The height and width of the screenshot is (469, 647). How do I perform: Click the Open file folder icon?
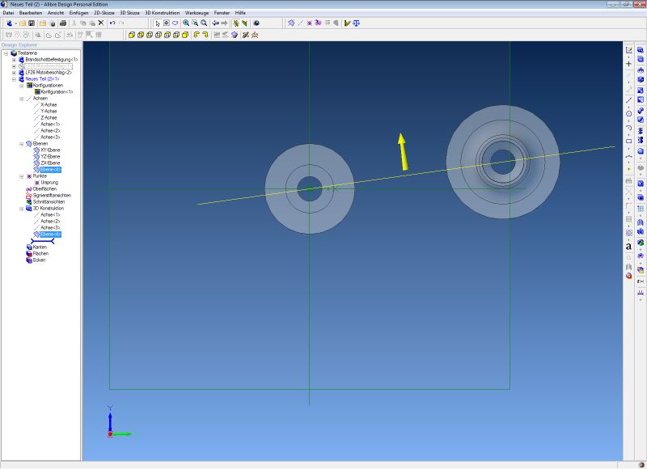pyautogui.click(x=23, y=23)
